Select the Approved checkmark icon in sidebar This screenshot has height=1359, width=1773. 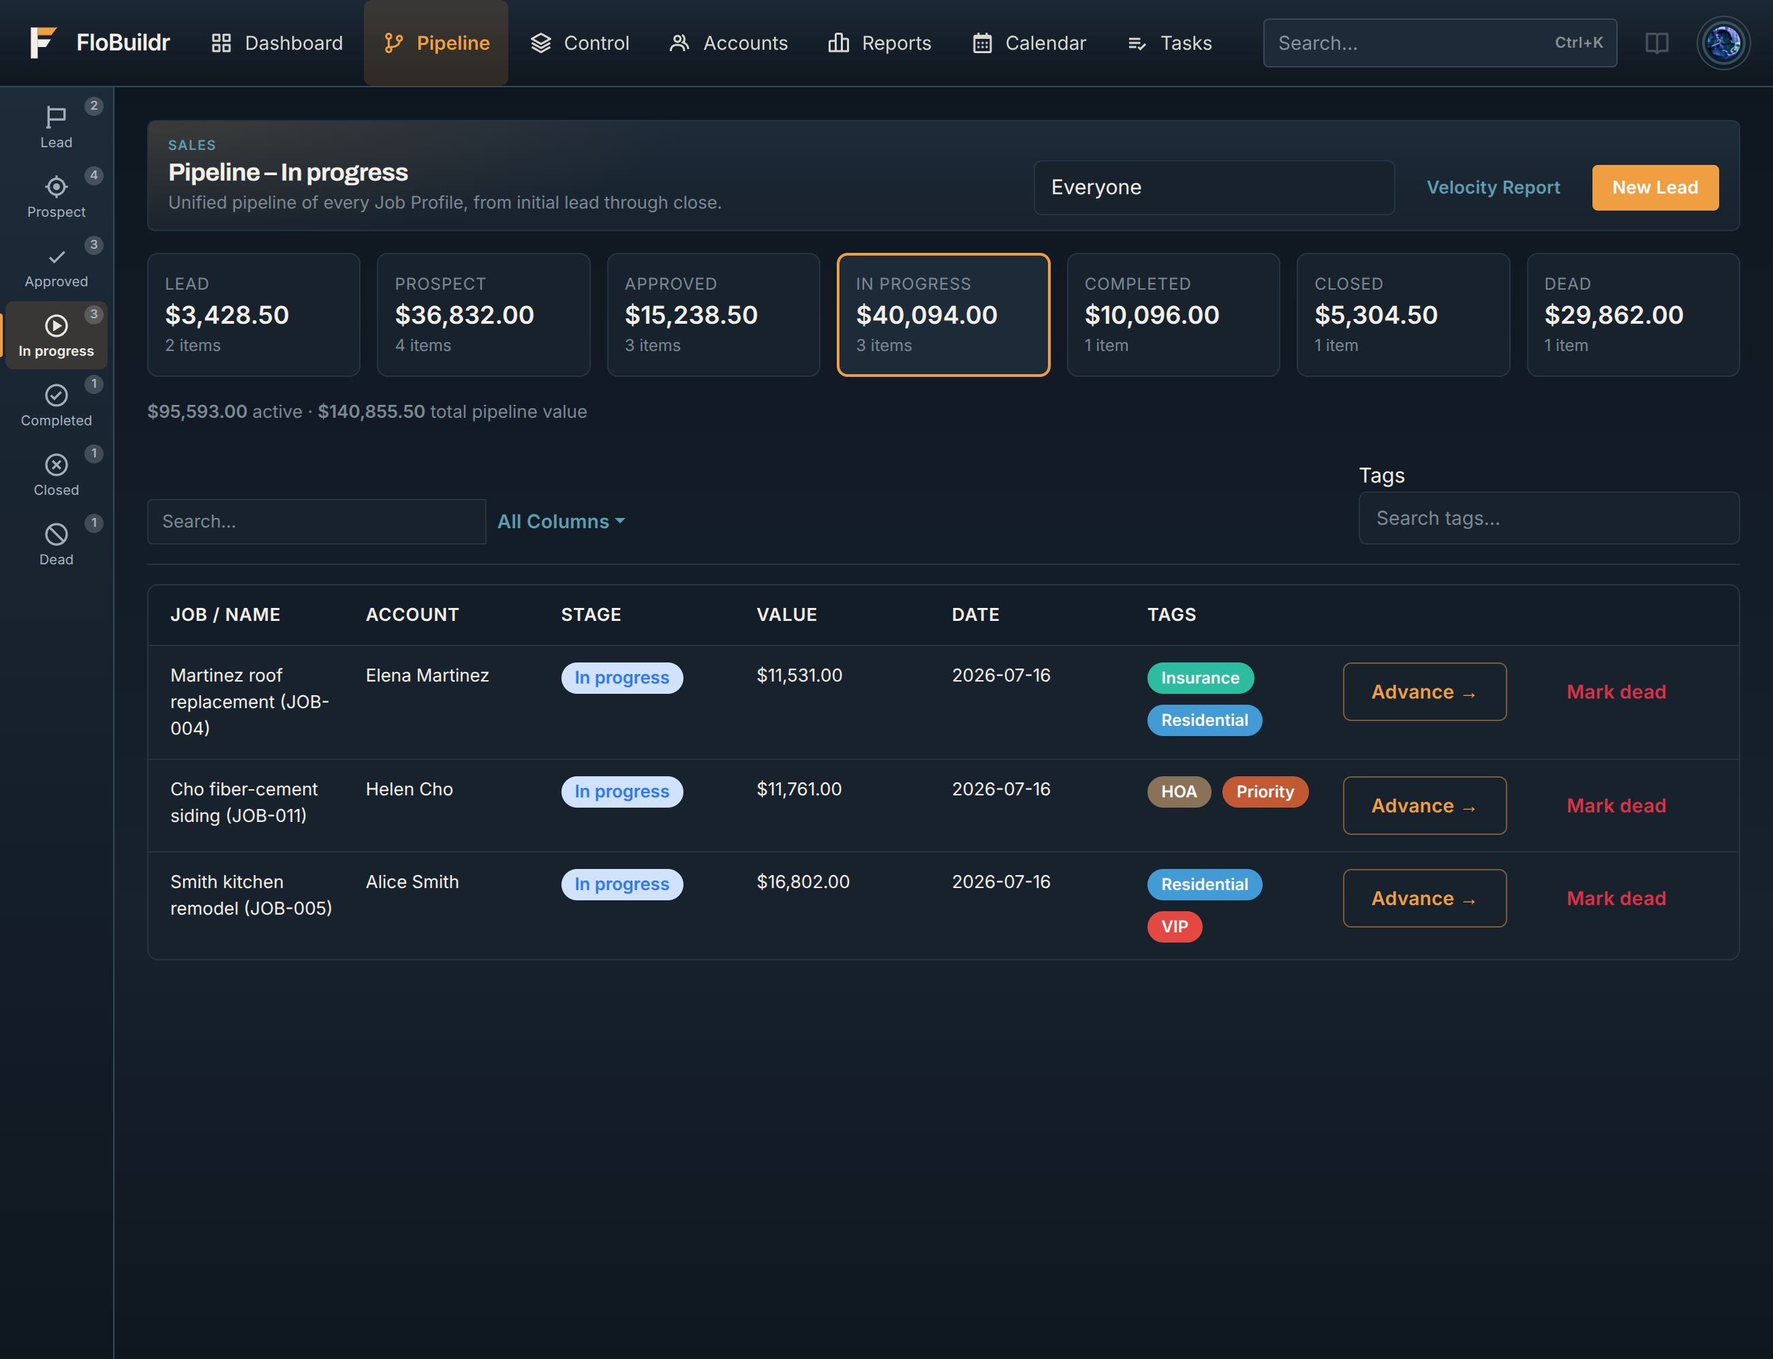56,256
